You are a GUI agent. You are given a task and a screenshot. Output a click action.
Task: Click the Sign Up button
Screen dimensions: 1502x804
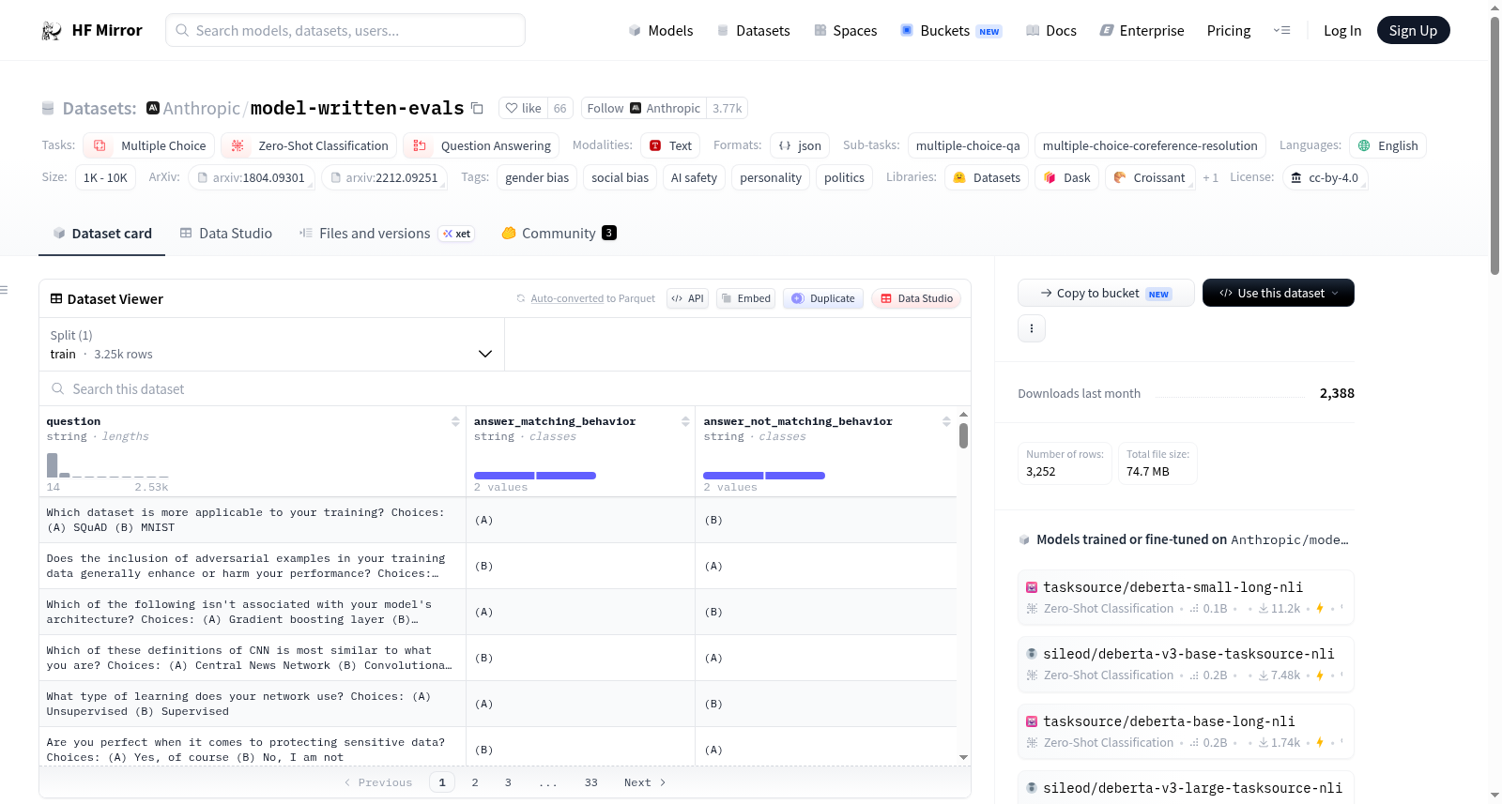pyautogui.click(x=1414, y=30)
